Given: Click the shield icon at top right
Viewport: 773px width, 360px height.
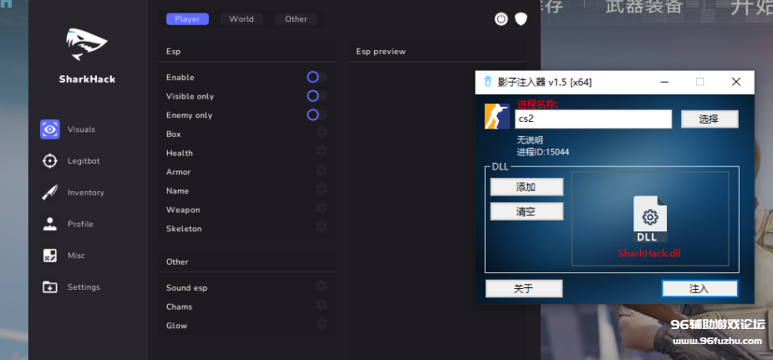Looking at the screenshot, I should pos(521,18).
